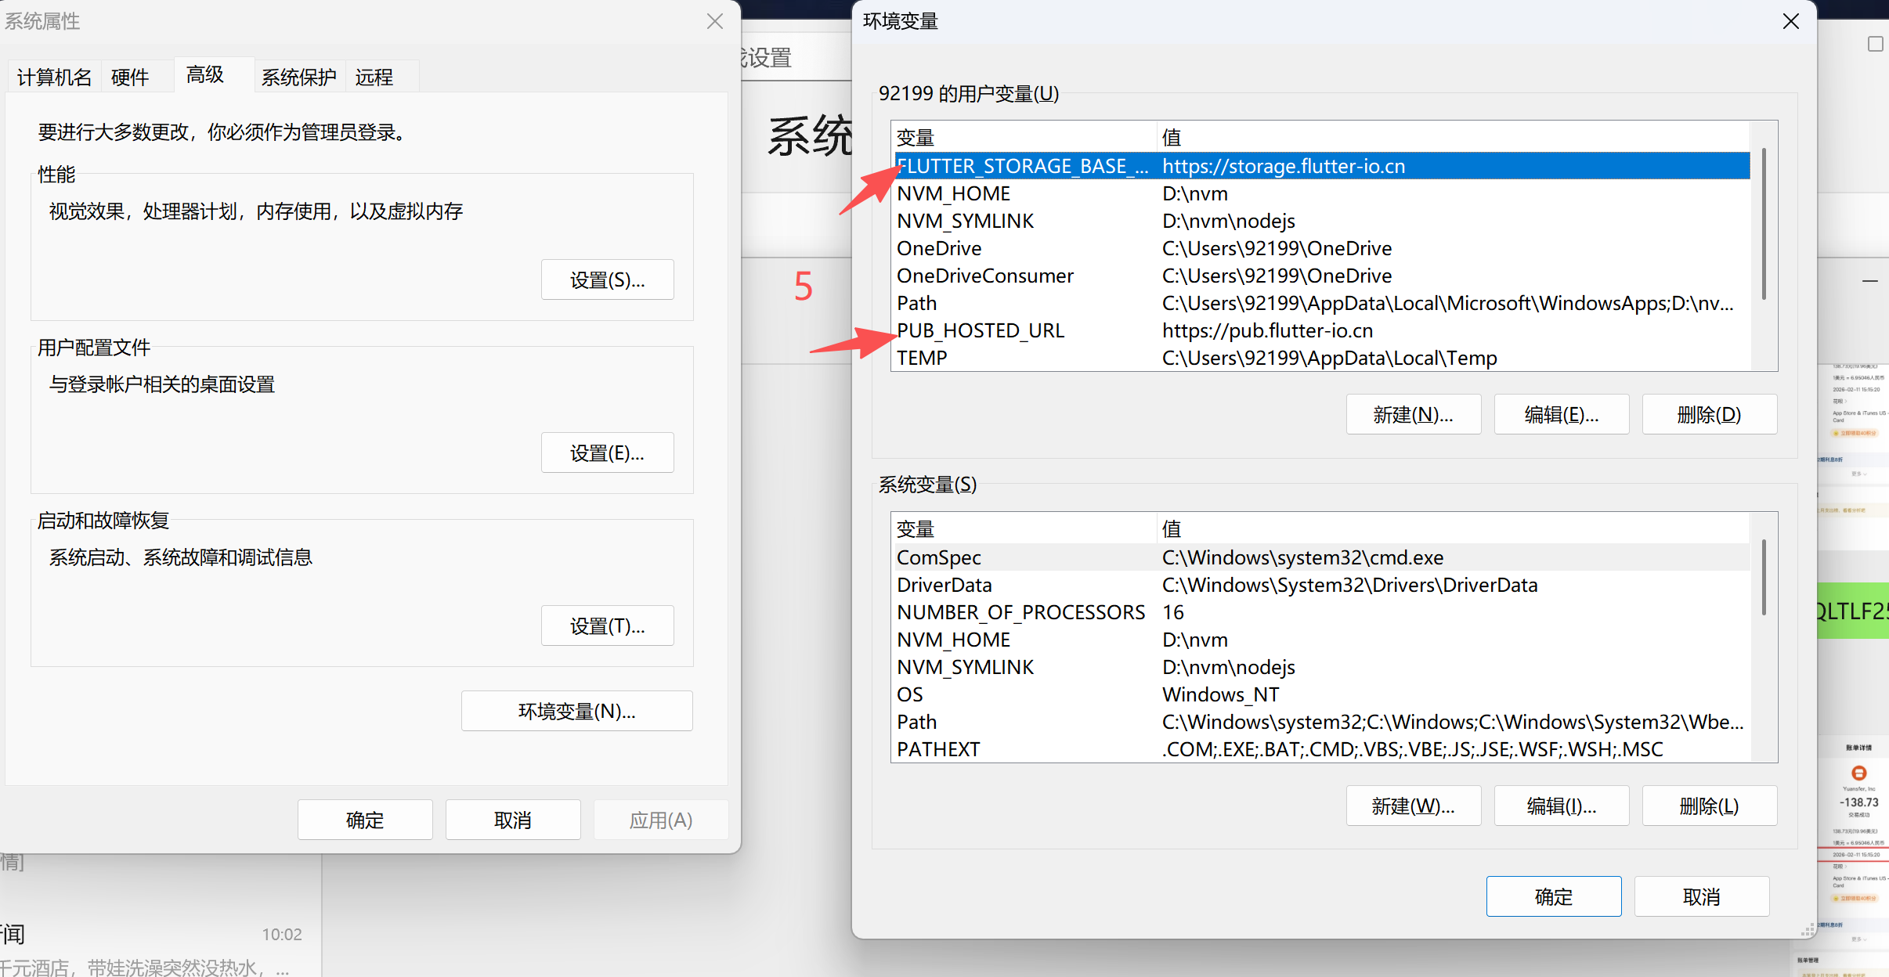Click 编辑(E)... for user variables
Viewport: 1889px width, 977px height.
(x=1561, y=415)
